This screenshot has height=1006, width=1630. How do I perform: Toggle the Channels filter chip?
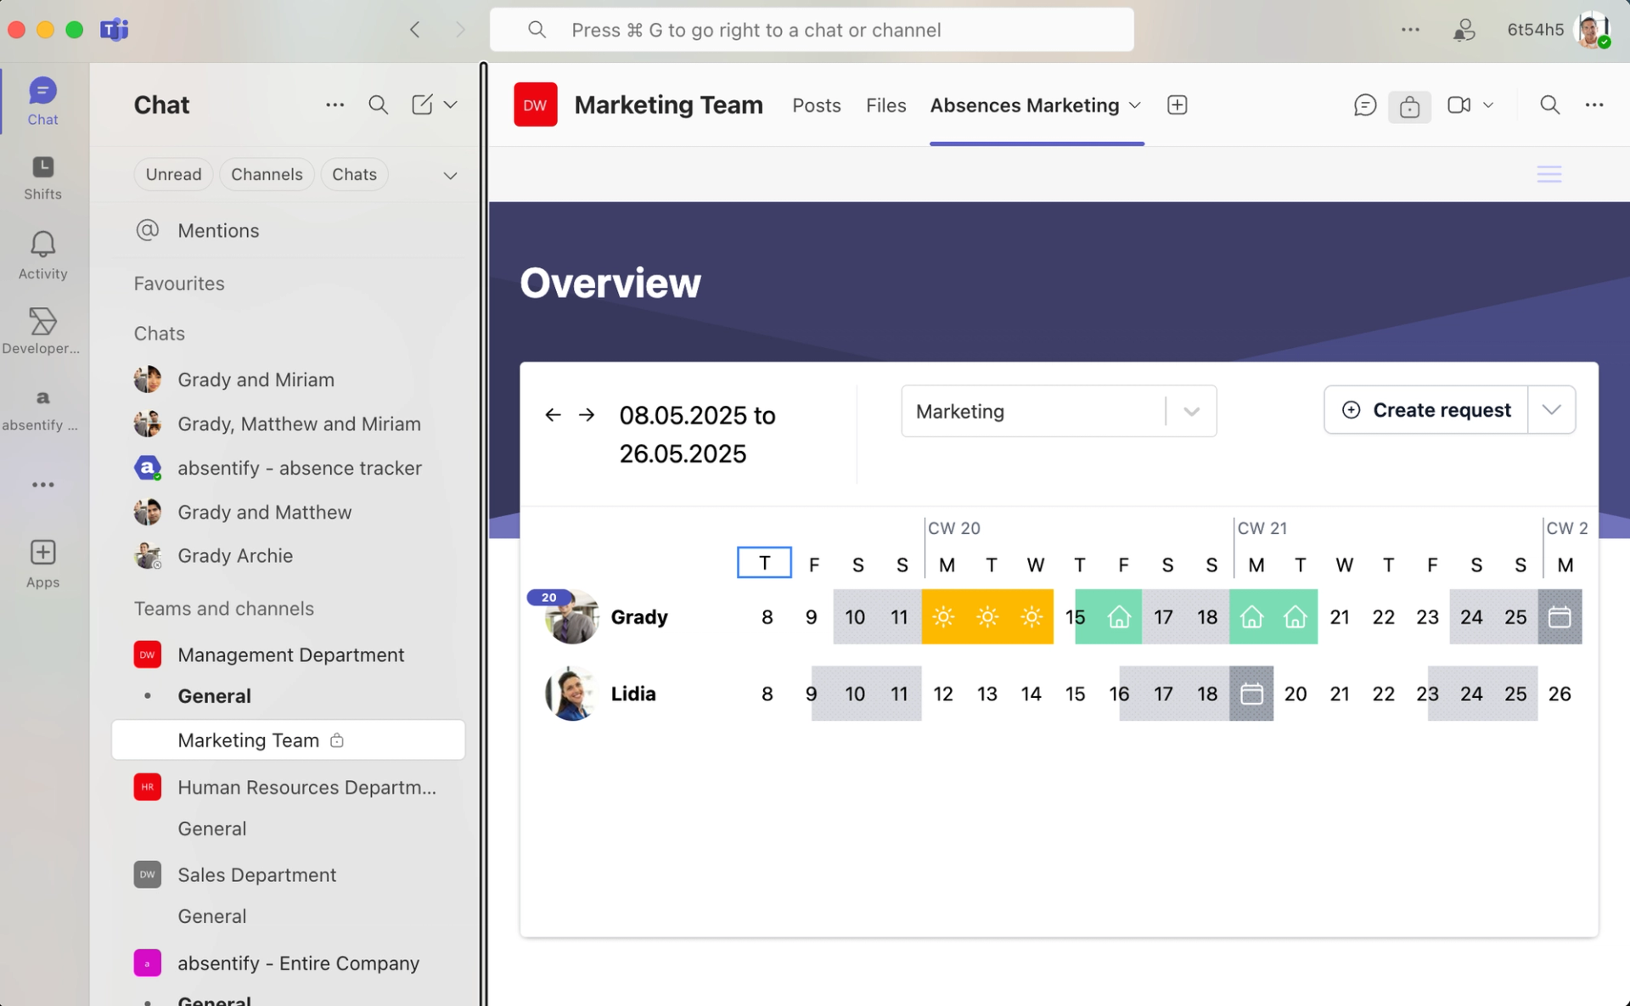point(267,174)
